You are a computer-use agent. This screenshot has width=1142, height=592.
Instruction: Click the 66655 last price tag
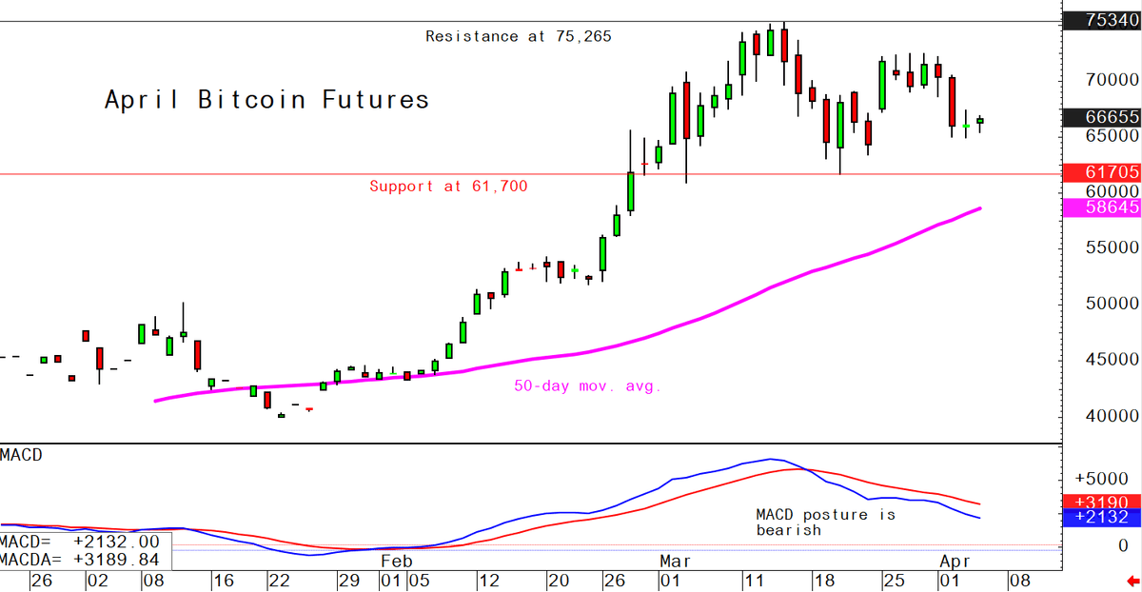tap(1103, 117)
